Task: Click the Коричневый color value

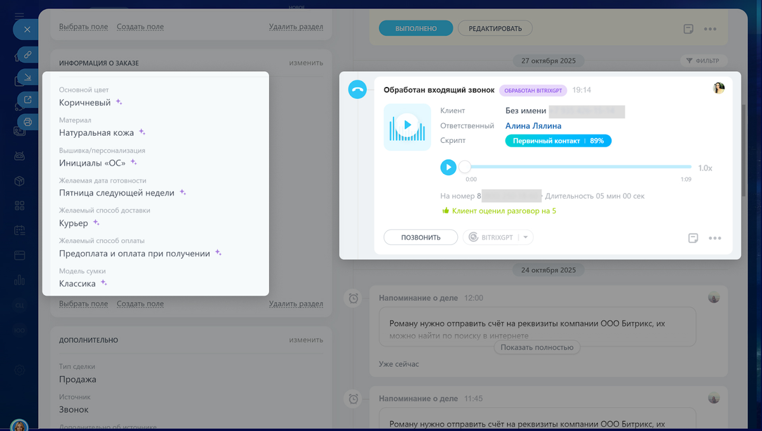Action: (85, 102)
